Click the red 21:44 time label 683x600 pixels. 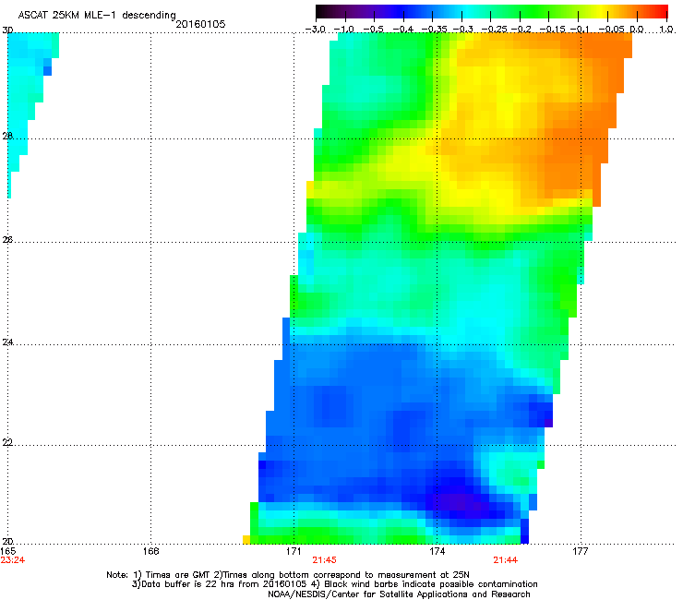(x=505, y=560)
